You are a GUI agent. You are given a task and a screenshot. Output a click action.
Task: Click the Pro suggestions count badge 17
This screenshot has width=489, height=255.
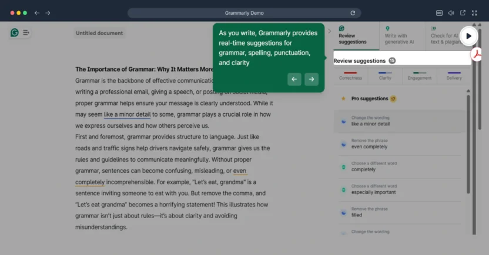point(393,99)
